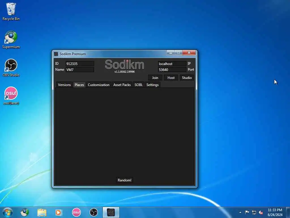This screenshot has height=218, width=290.
Task: Focus the ID field containing 912335
Action: pos(80,64)
